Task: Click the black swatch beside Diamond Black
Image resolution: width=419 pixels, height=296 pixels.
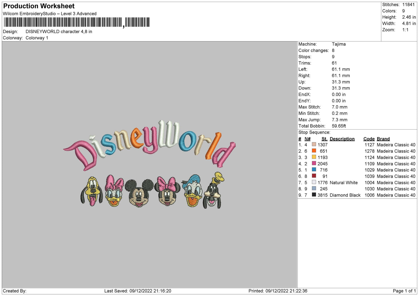Action: pyautogui.click(x=314, y=195)
